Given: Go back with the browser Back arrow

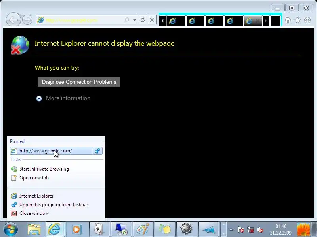Looking at the screenshot, I should 13,20.
